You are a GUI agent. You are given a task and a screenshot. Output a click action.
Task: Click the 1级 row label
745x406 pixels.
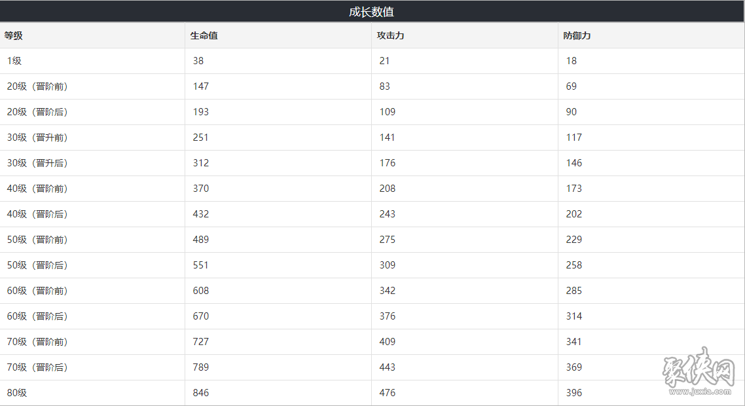14,61
